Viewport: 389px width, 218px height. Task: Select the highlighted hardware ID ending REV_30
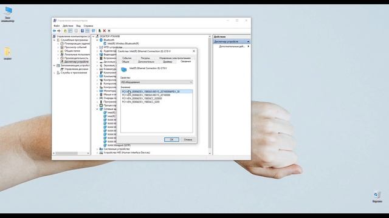[157, 91]
